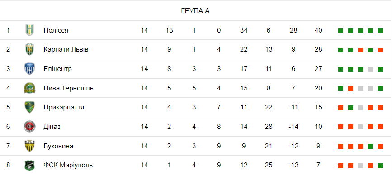Click Епіцентр's gray draw form square

tap(370, 69)
